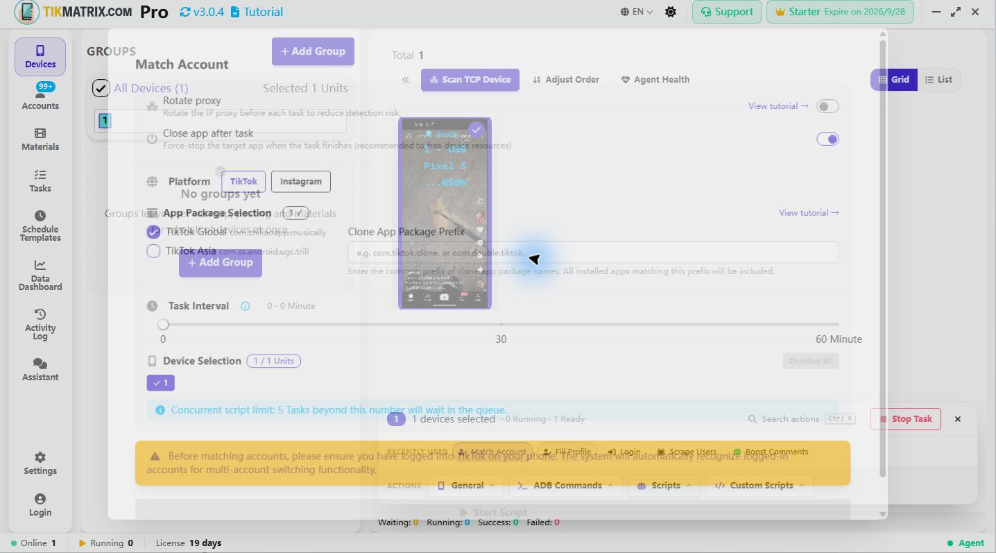Show the Data Dashboard page
This screenshot has height=553, width=996.
click(x=40, y=275)
